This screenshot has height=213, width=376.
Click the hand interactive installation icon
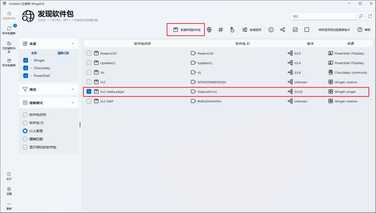click(x=232, y=30)
